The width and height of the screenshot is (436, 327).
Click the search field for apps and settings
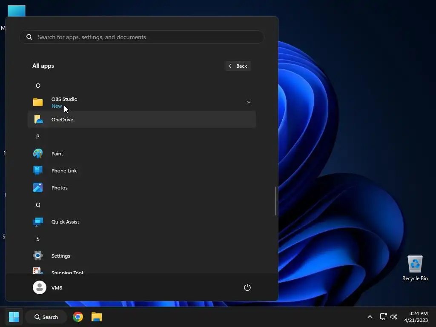pos(141,37)
